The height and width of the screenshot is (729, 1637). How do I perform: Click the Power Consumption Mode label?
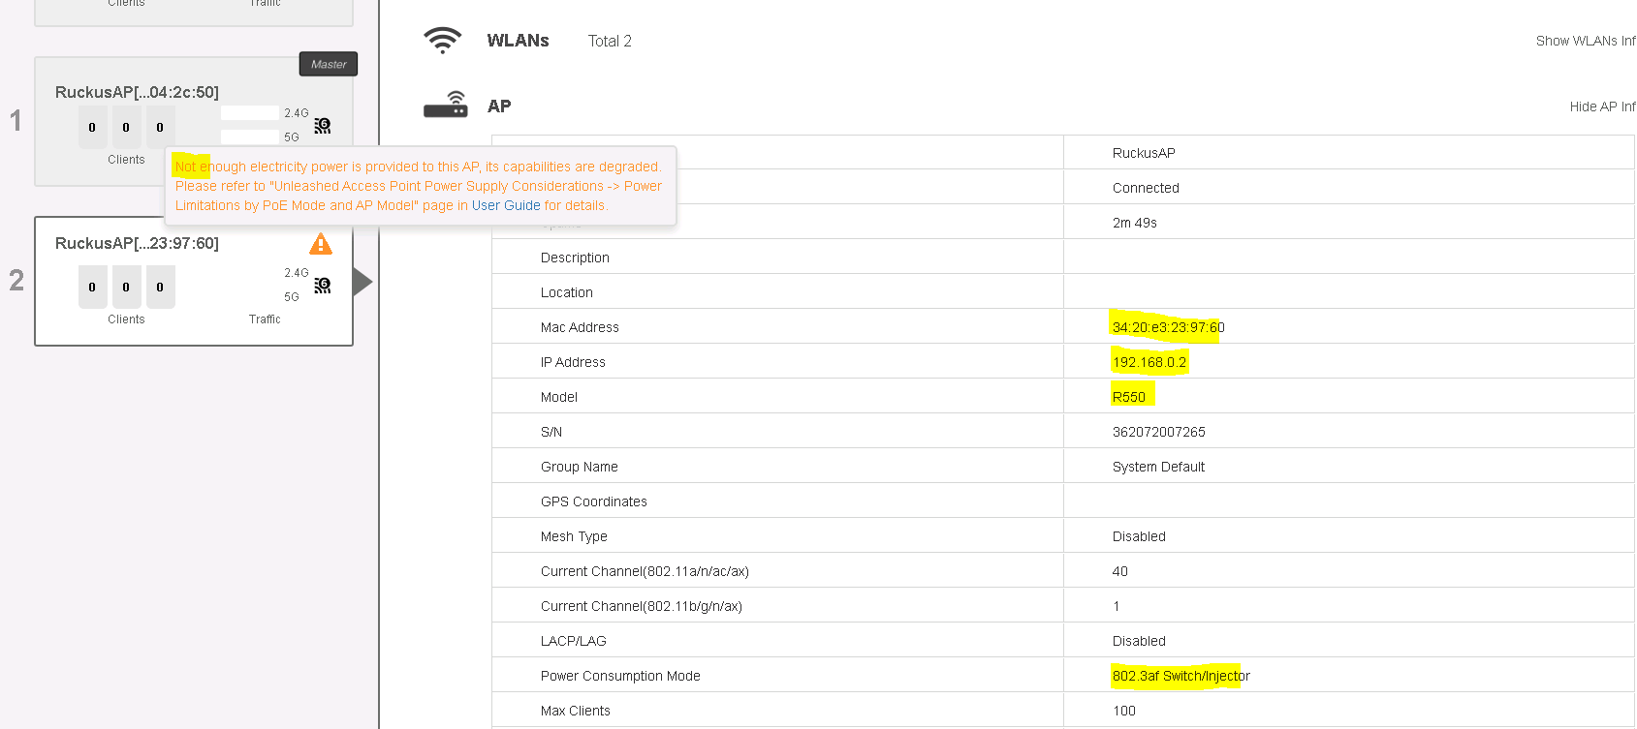pos(620,676)
